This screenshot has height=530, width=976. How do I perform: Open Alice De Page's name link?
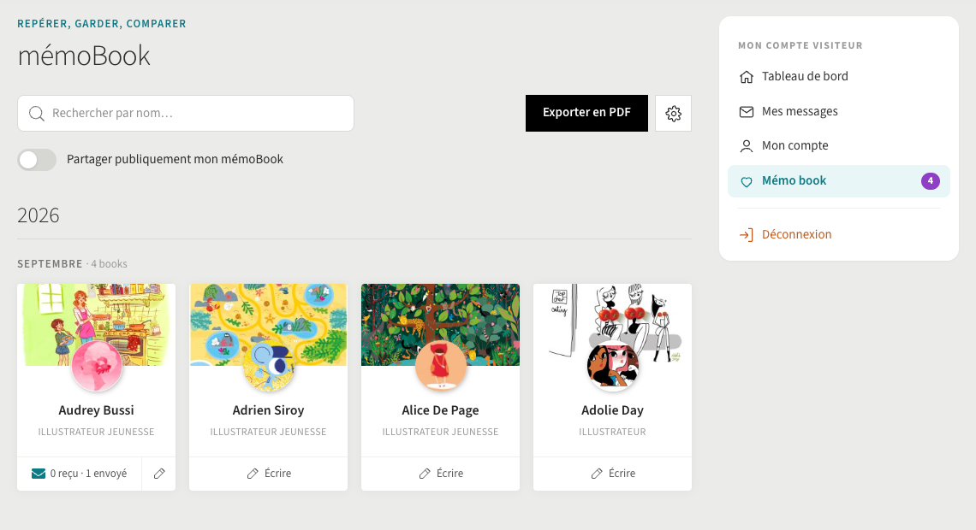point(440,410)
